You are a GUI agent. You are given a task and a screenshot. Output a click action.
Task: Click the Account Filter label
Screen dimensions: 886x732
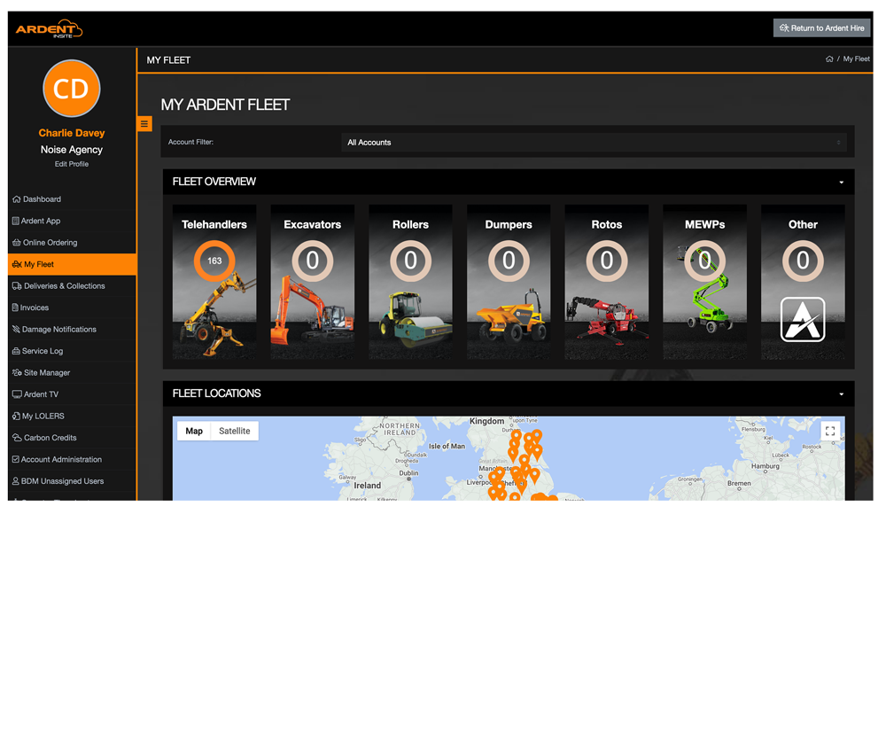(x=191, y=143)
